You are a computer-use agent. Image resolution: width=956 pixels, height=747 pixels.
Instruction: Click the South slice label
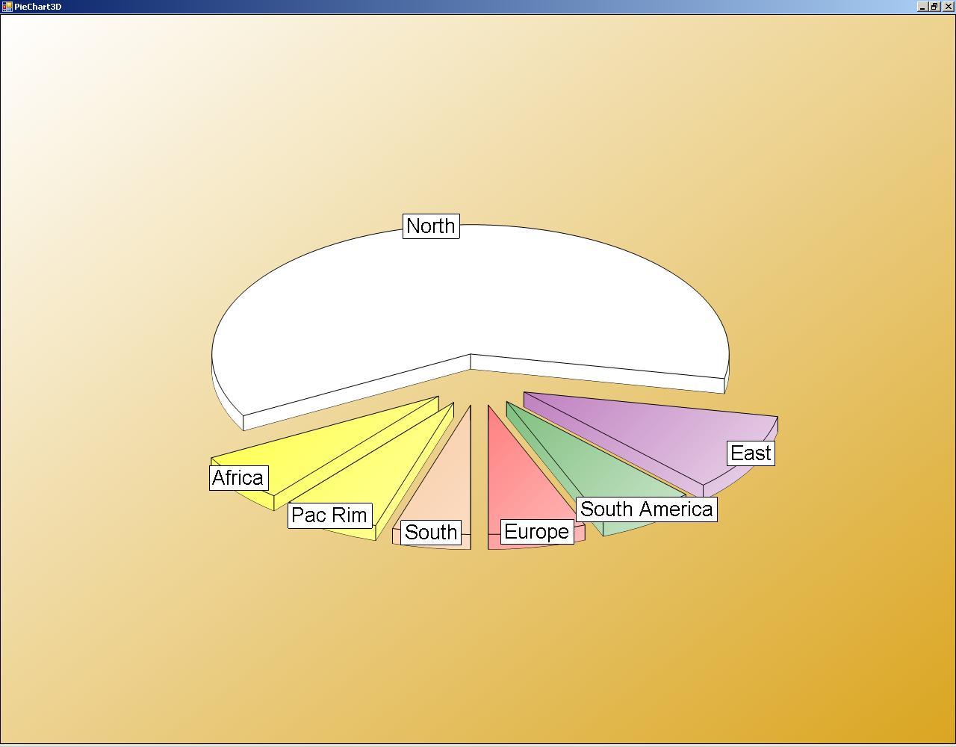(431, 533)
